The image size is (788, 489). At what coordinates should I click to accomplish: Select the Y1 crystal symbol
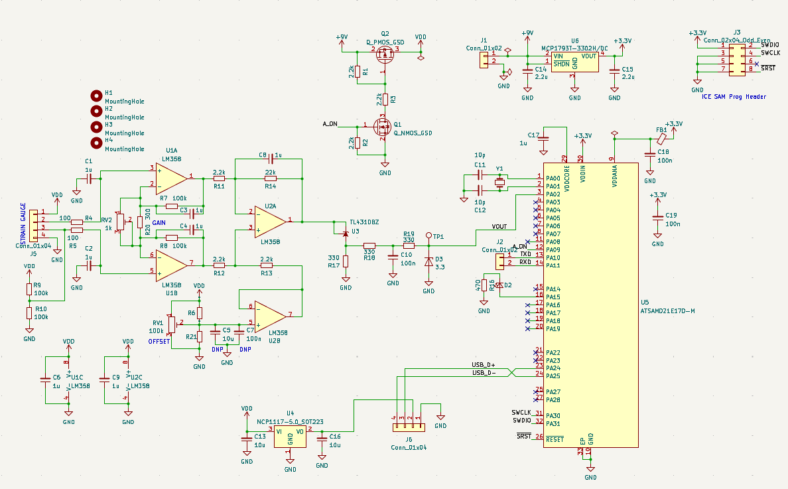499,181
